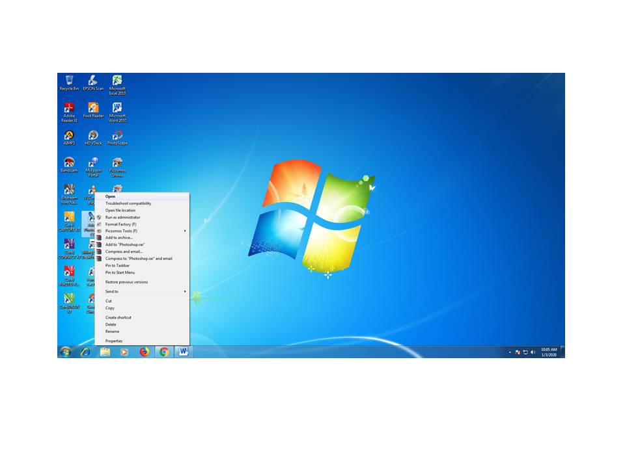Choose Compress and email... entry

coord(142,252)
